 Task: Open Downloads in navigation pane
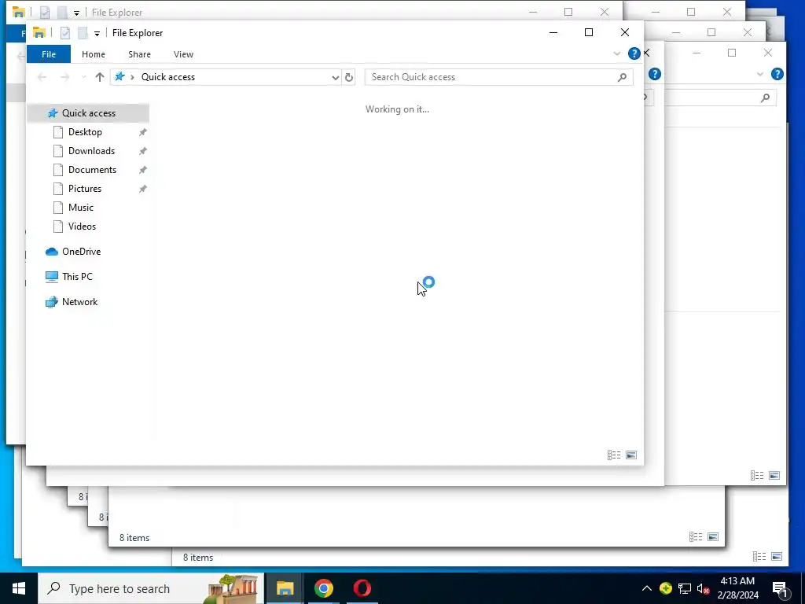[91, 151]
